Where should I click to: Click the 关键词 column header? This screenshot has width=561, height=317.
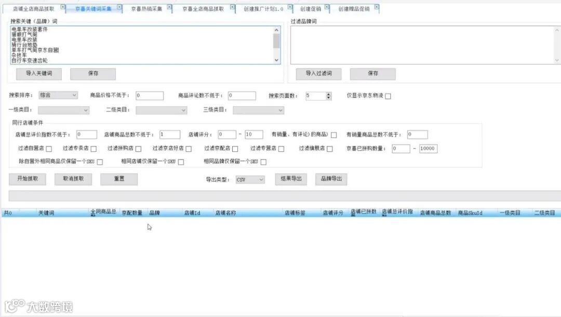[x=46, y=213]
